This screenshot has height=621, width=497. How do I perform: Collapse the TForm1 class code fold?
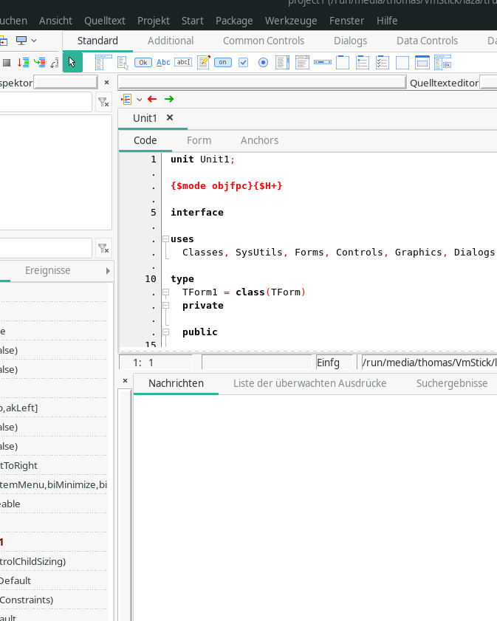[166, 292]
